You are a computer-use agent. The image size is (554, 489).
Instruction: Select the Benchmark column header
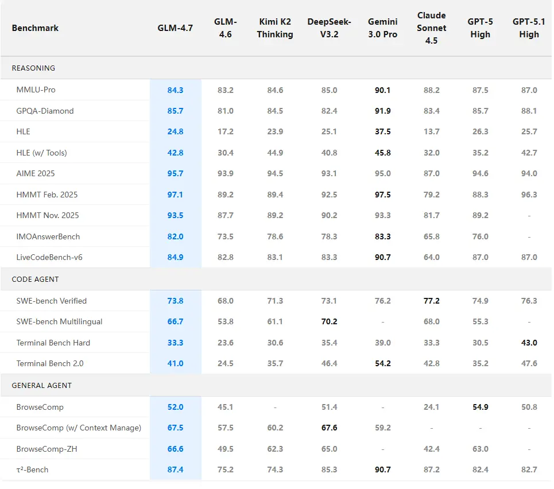[x=34, y=28]
